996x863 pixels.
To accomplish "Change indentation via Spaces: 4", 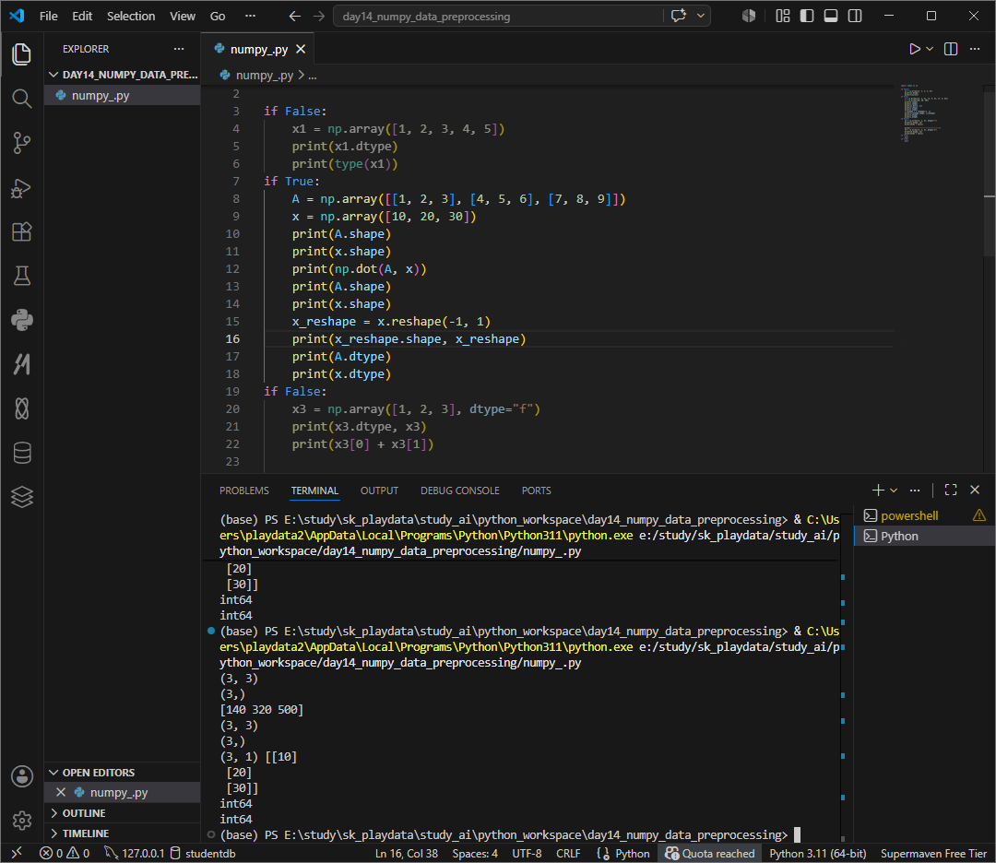I will coord(475,853).
